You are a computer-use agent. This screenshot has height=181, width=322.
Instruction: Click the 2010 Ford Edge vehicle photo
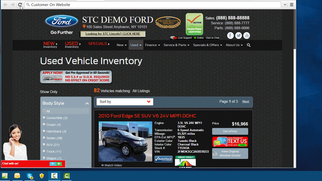[125, 141]
